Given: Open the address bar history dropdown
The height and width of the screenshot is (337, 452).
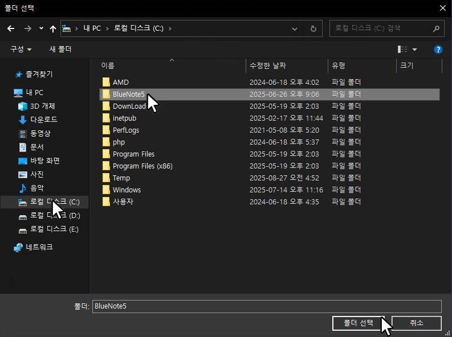Looking at the screenshot, I should click(295, 29).
